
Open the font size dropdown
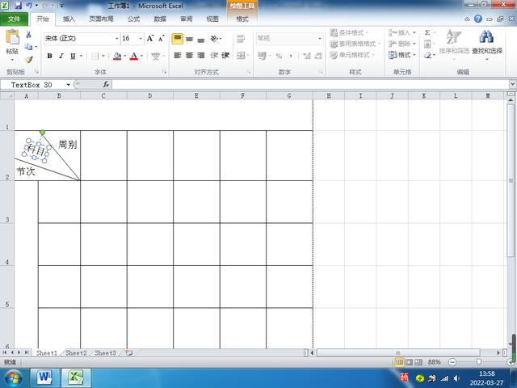tap(141, 39)
